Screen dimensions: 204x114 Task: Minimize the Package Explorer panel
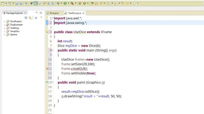click(x=37, y=13)
